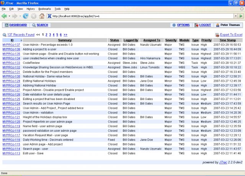
Task: Click the next page '>>' link
Action: pyautogui.click(x=65, y=35)
